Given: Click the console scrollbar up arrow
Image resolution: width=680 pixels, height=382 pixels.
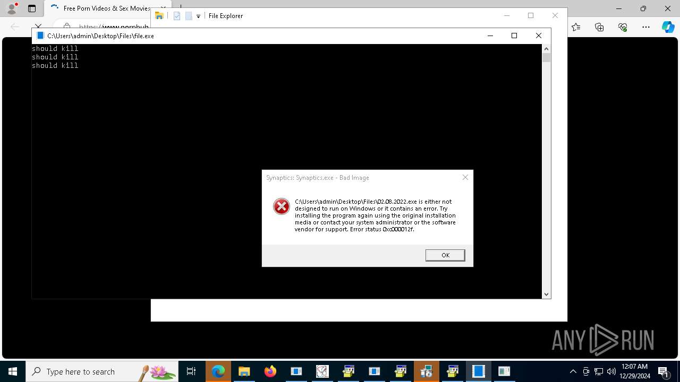Looking at the screenshot, I should [546, 49].
